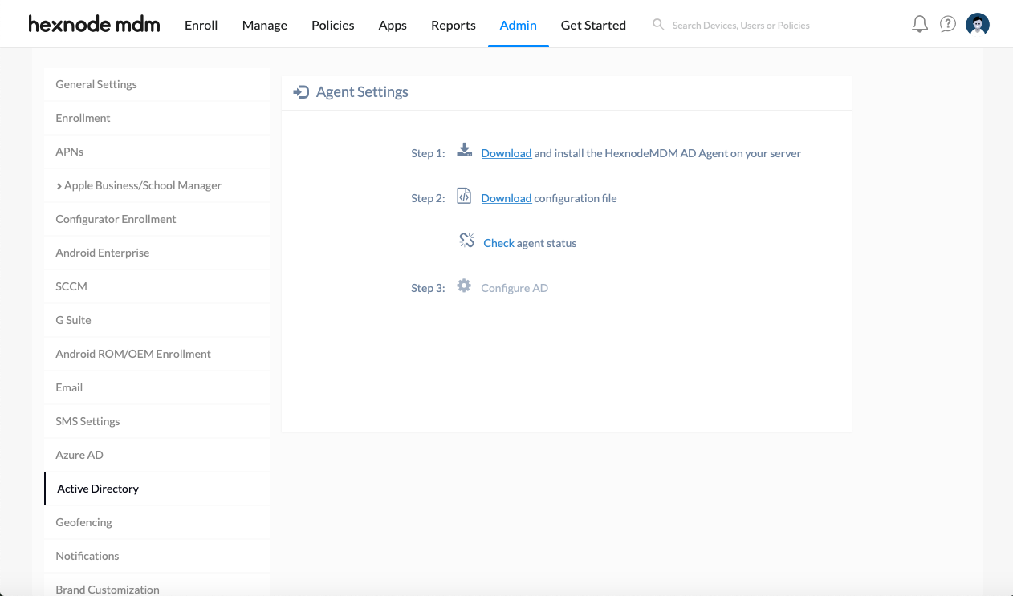Select SCCM in sidebar

(x=157, y=286)
